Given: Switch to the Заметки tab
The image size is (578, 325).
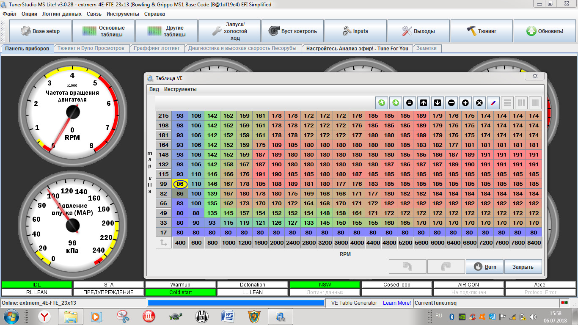Looking at the screenshot, I should pos(427,48).
